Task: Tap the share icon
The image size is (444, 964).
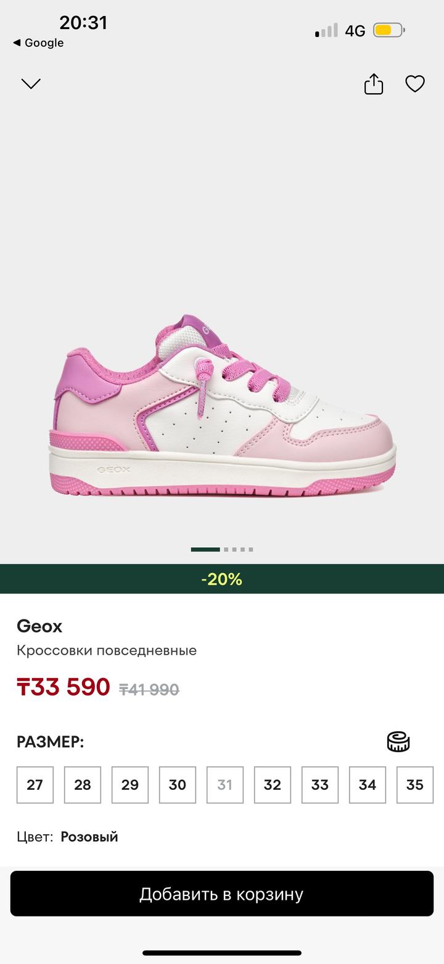Action: 374,83
